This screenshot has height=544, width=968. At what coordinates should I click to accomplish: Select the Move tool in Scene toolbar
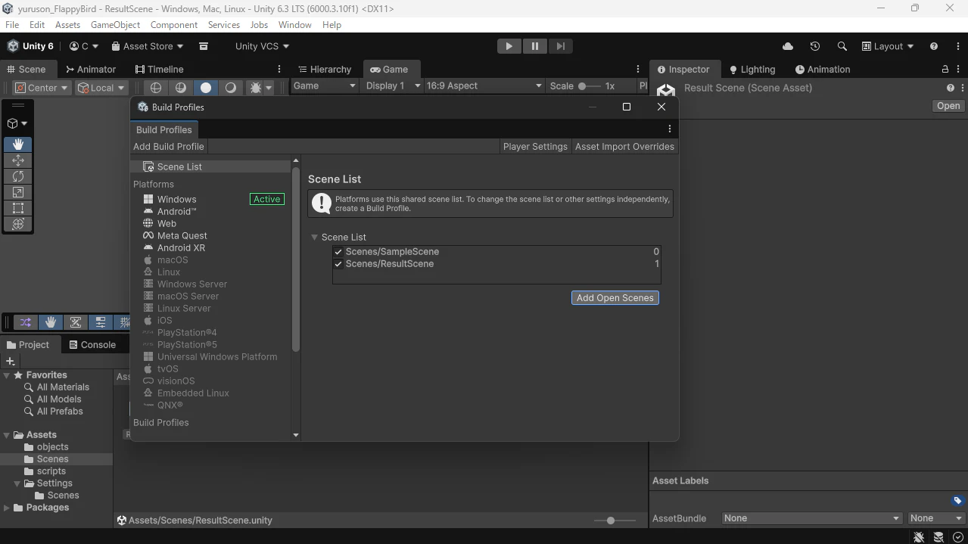tap(18, 160)
